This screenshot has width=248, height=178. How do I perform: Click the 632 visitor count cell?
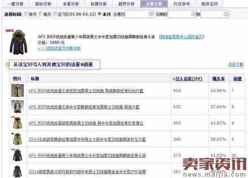tap(177, 107)
